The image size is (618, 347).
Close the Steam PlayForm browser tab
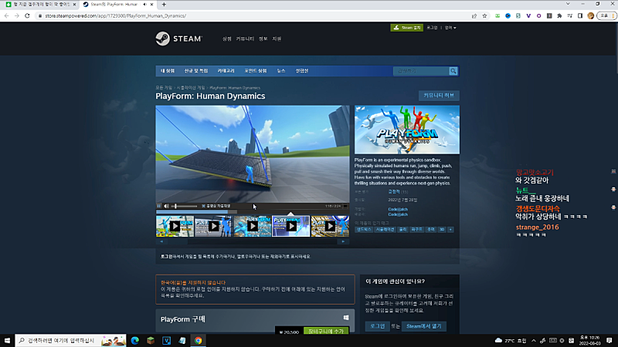click(x=151, y=5)
